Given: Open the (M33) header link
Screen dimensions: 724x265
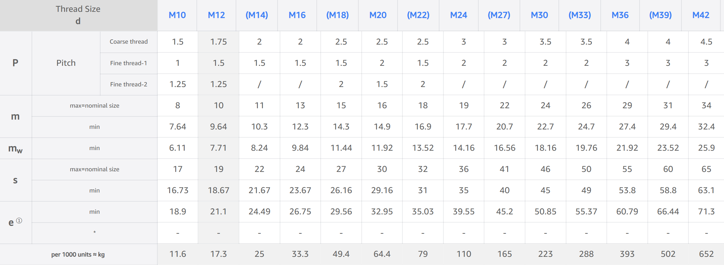Looking at the screenshot, I should [580, 15].
